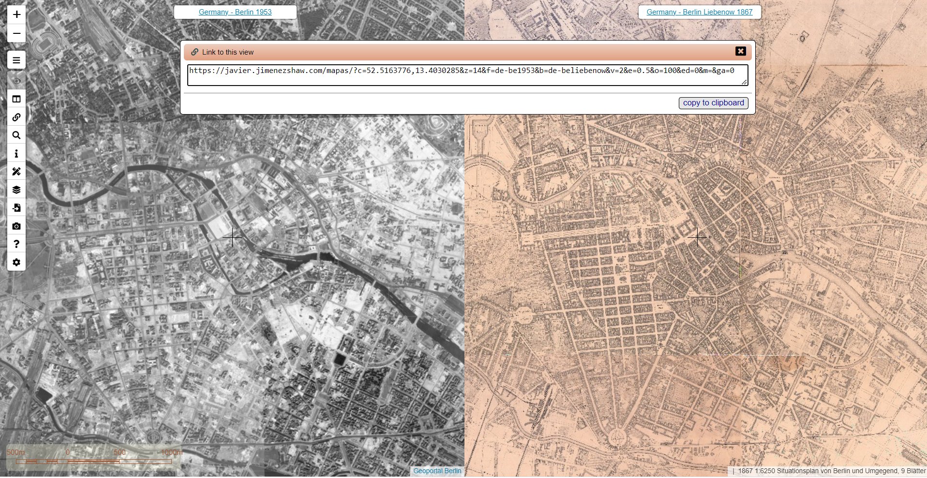Toggle the eye visibility icon in sidebar
The image size is (927, 478).
pos(16,81)
